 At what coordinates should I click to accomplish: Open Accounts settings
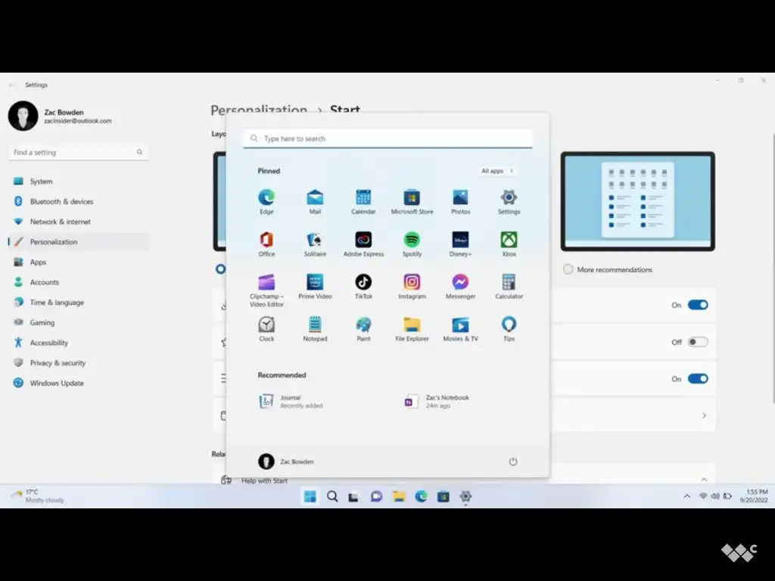pyautogui.click(x=79, y=282)
